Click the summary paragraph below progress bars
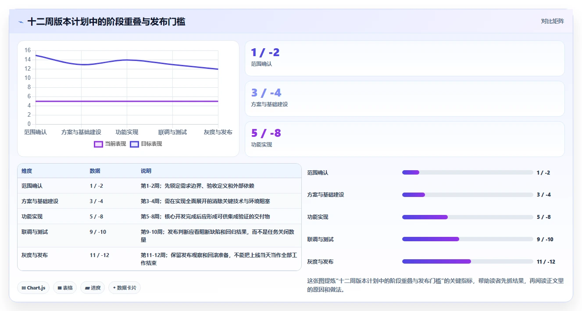 [x=435, y=285]
